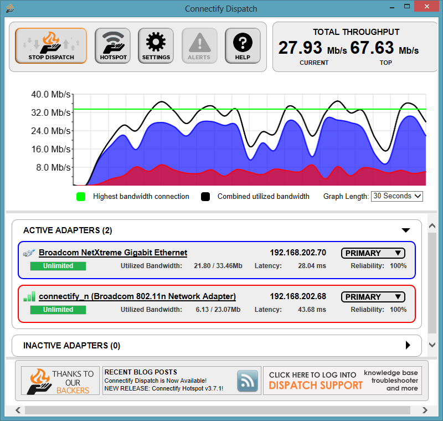Viewport: 443px width, 421px height.
Task: Open the Settings gear
Action: point(156,46)
